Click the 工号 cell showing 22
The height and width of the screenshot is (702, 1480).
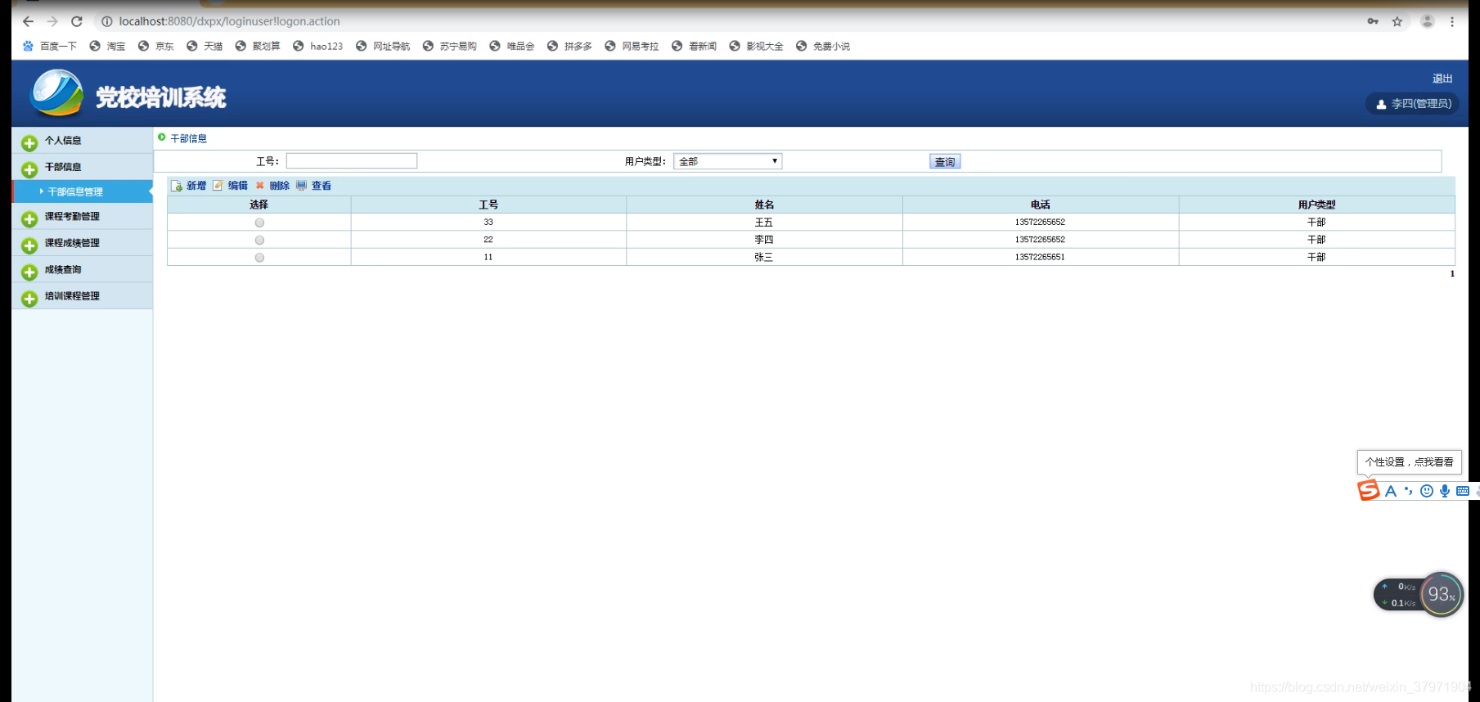tap(488, 240)
